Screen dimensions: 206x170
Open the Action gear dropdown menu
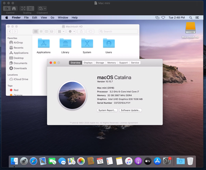point(71,31)
